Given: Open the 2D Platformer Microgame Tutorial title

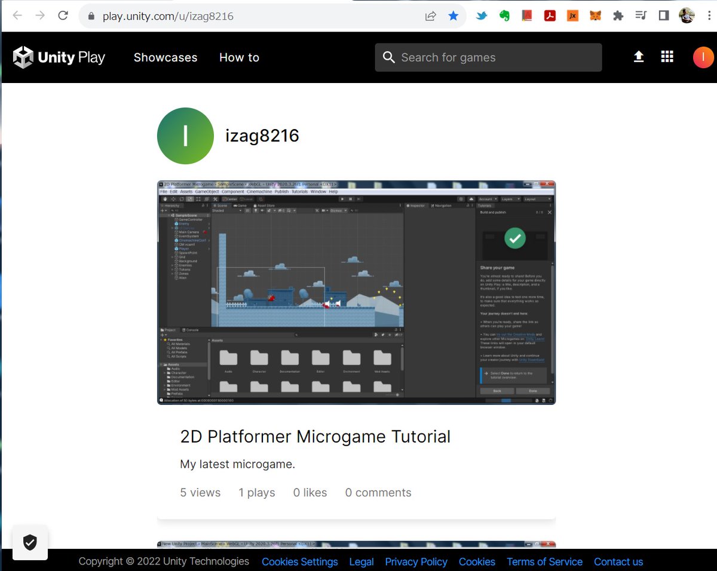Looking at the screenshot, I should [x=315, y=437].
